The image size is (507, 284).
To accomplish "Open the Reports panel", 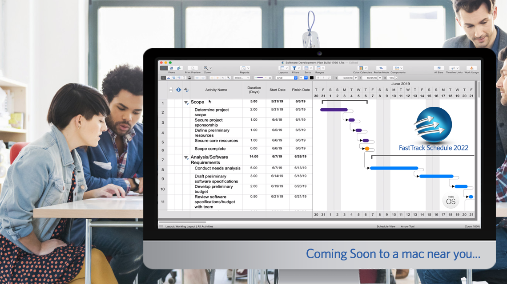I will coord(244,67).
